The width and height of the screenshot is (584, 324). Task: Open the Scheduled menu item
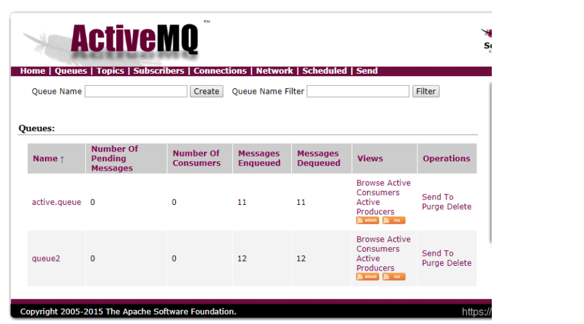point(324,71)
